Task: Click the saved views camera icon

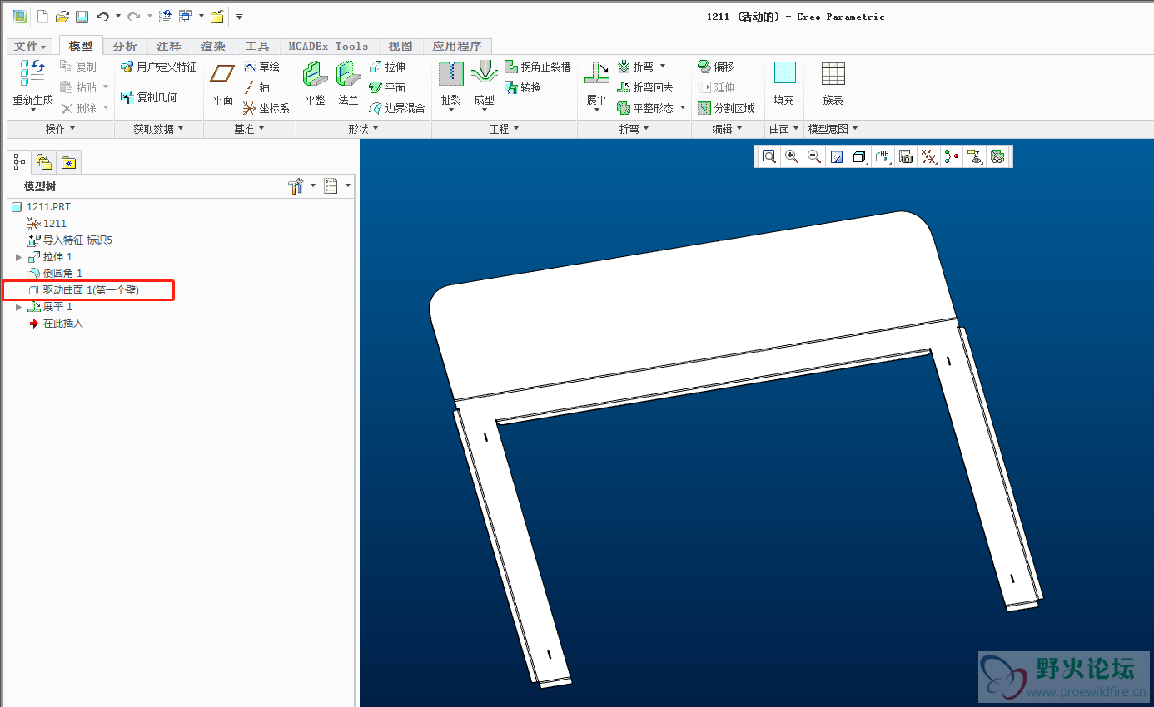Action: click(x=906, y=156)
